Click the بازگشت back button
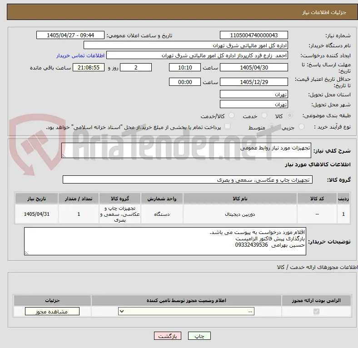This screenshot has height=348, width=358. [168, 336]
